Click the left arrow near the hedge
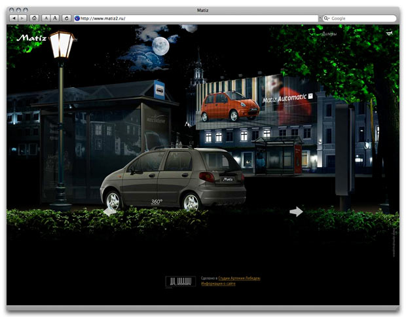The image size is (406, 317). coord(110,211)
